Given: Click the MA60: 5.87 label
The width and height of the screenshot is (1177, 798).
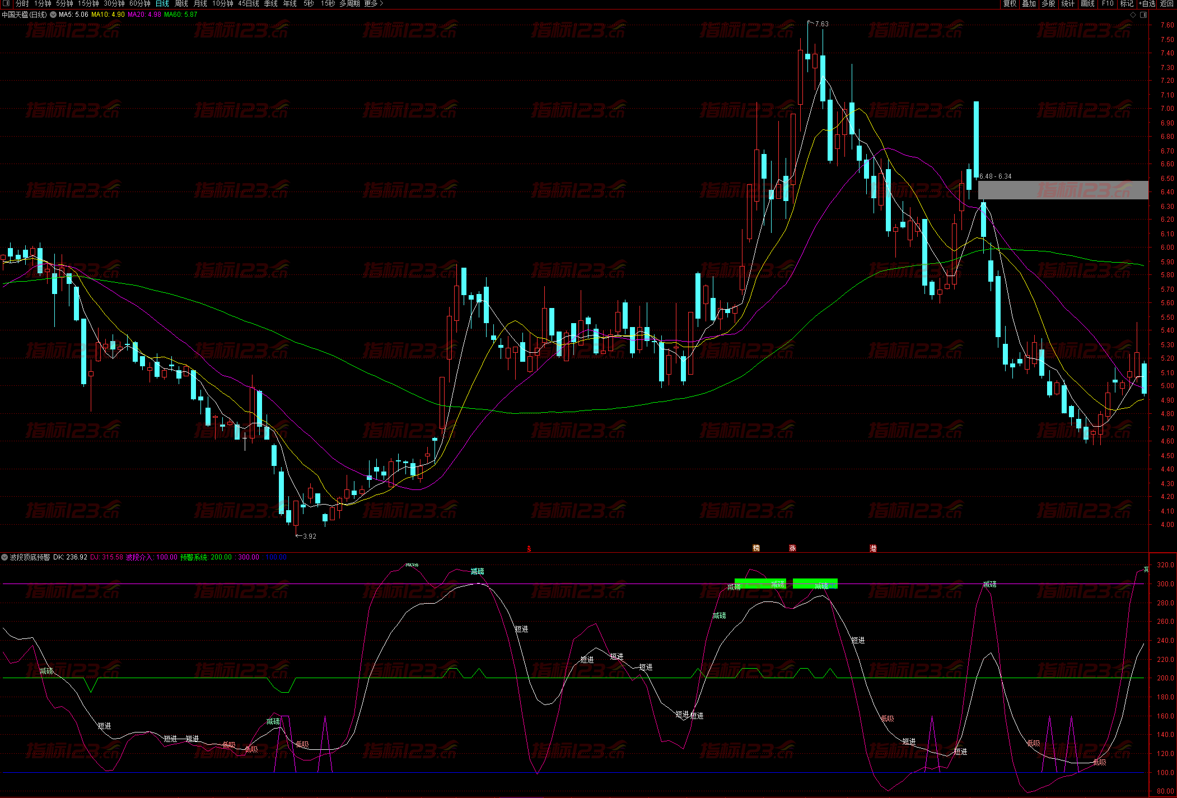Looking at the screenshot, I should pos(181,15).
